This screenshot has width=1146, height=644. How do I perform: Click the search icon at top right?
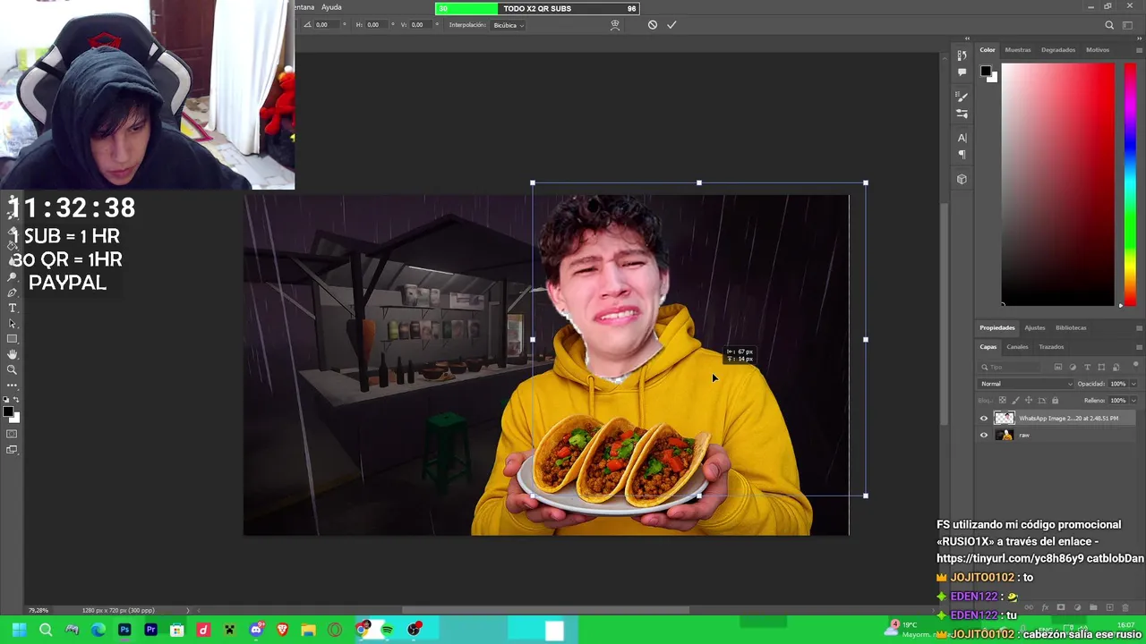tap(1109, 25)
